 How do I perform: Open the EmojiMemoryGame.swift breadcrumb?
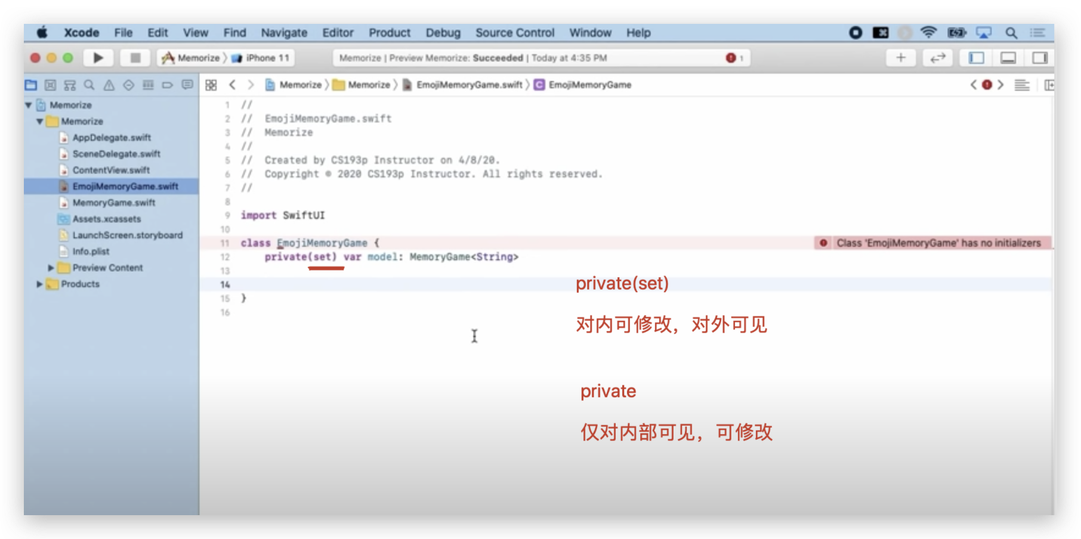click(463, 85)
